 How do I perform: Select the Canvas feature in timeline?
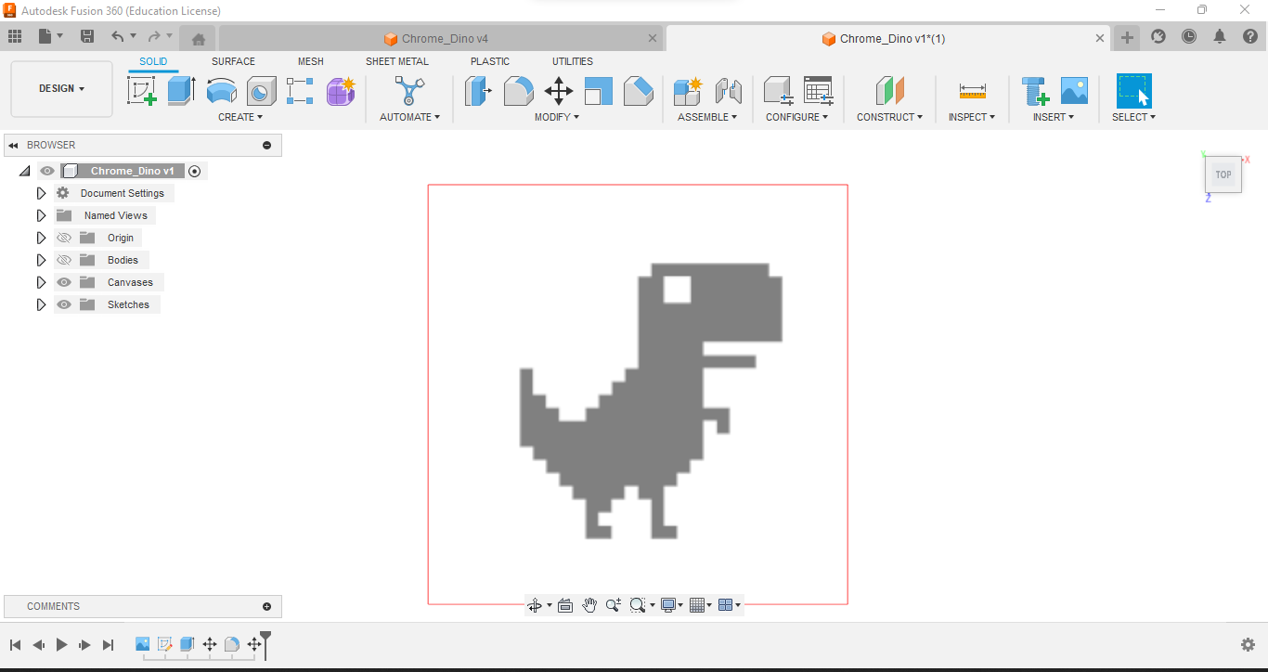click(x=142, y=643)
